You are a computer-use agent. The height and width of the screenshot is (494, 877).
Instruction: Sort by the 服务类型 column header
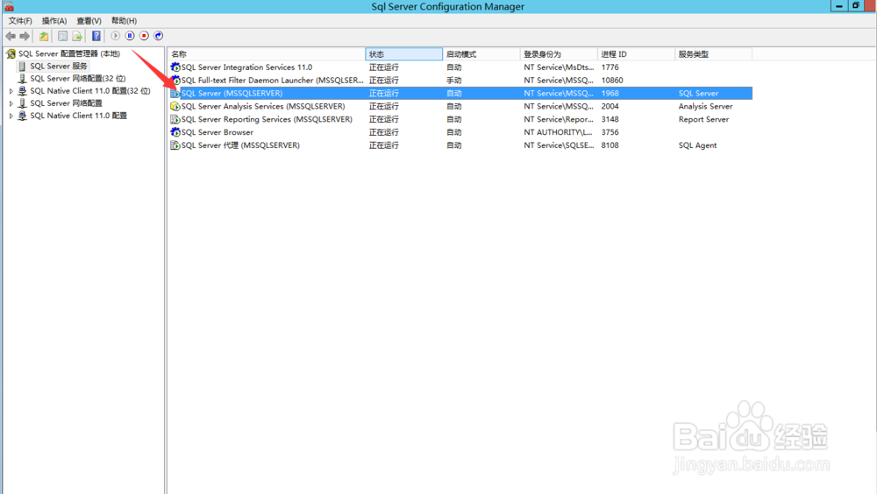coord(714,54)
